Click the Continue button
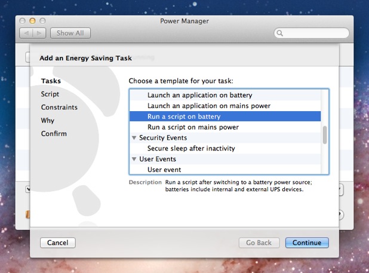This screenshot has height=273, width=369. pyautogui.click(x=307, y=243)
